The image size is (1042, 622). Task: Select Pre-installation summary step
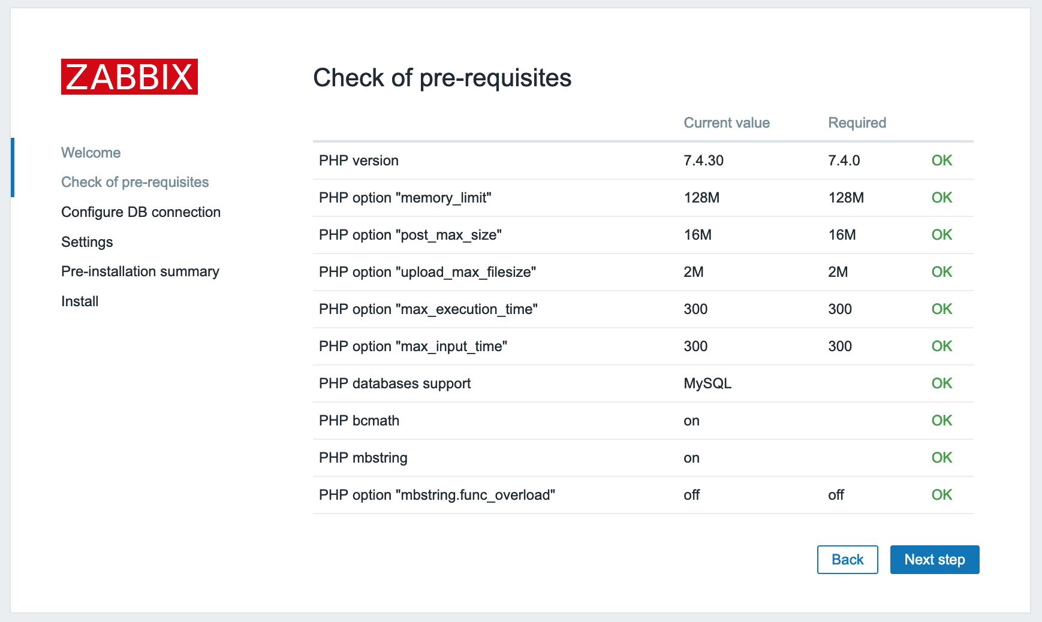pyautogui.click(x=140, y=271)
